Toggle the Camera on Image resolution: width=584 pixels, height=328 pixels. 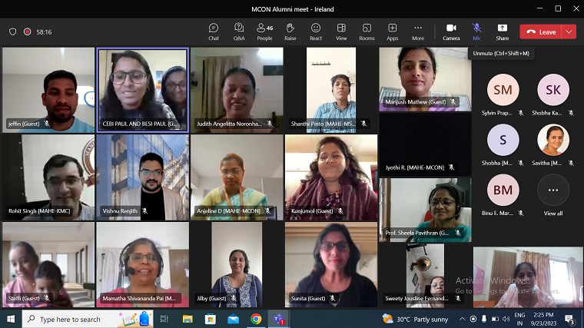[451, 31]
